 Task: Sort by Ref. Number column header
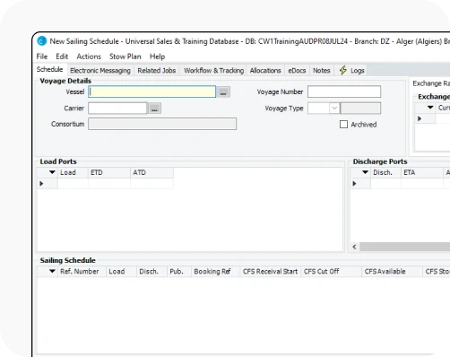pyautogui.click(x=82, y=272)
